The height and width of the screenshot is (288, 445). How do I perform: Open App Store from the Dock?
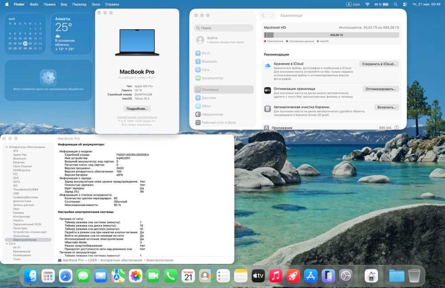click(x=311, y=276)
